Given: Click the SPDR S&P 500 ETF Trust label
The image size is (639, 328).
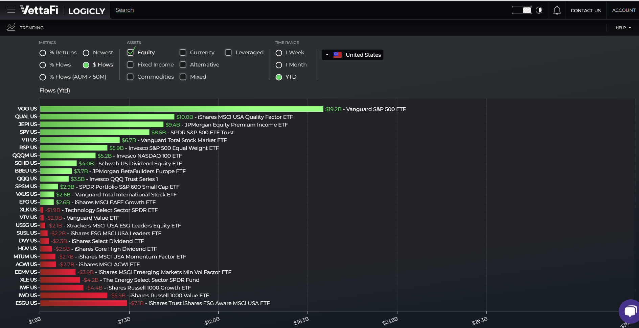Looking at the screenshot, I should pyautogui.click(x=202, y=133).
